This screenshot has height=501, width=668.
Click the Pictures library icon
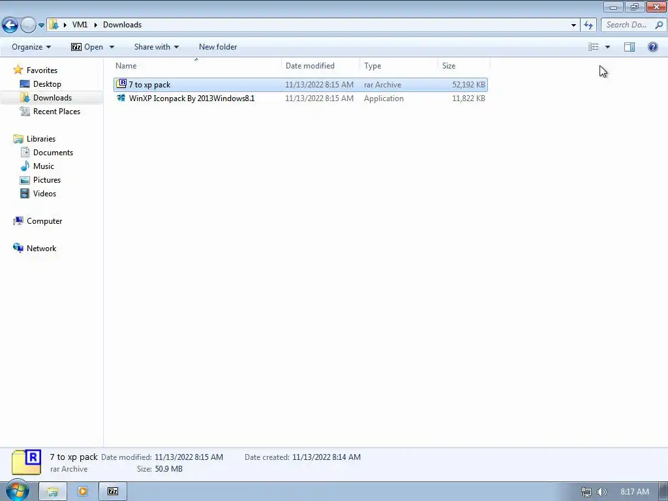[25, 180]
